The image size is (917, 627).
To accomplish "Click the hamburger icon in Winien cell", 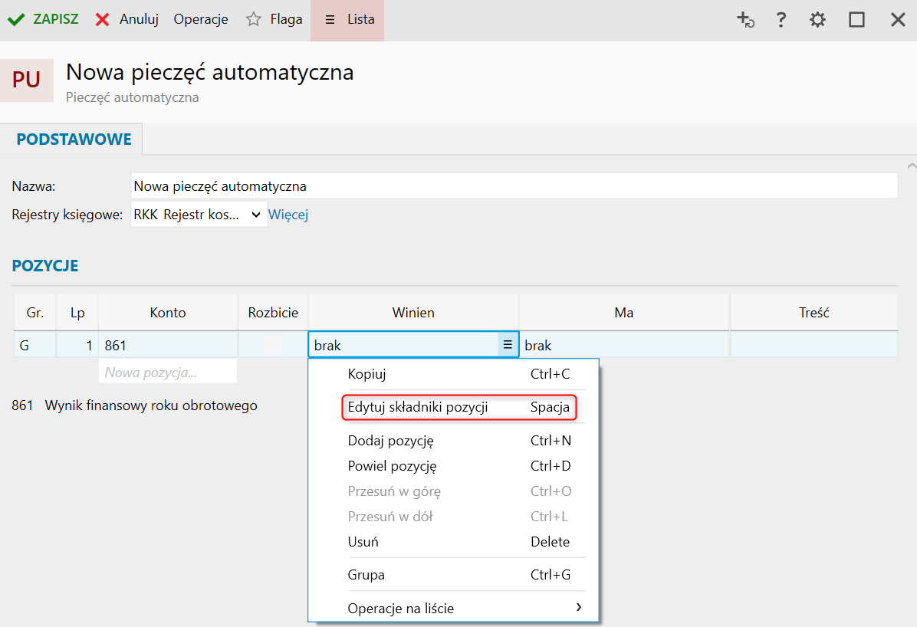I will 508,345.
